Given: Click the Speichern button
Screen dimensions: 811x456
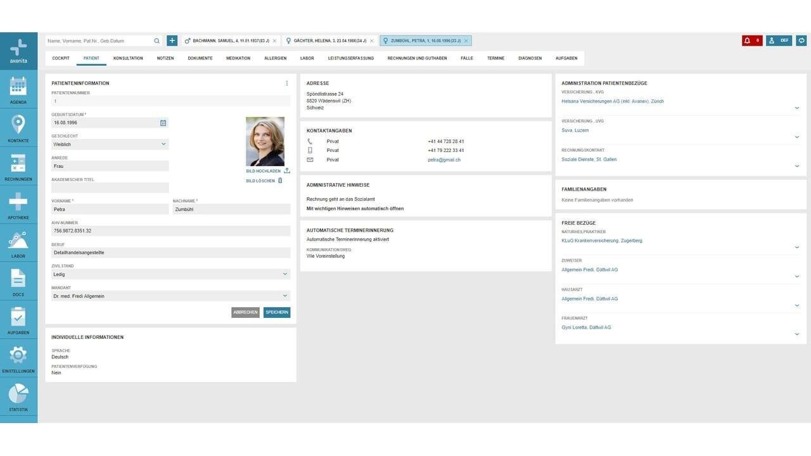Looking at the screenshot, I should [277, 312].
